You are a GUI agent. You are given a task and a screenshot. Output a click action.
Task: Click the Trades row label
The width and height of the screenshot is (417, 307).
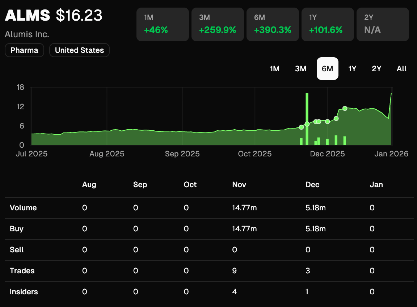tap(22, 270)
